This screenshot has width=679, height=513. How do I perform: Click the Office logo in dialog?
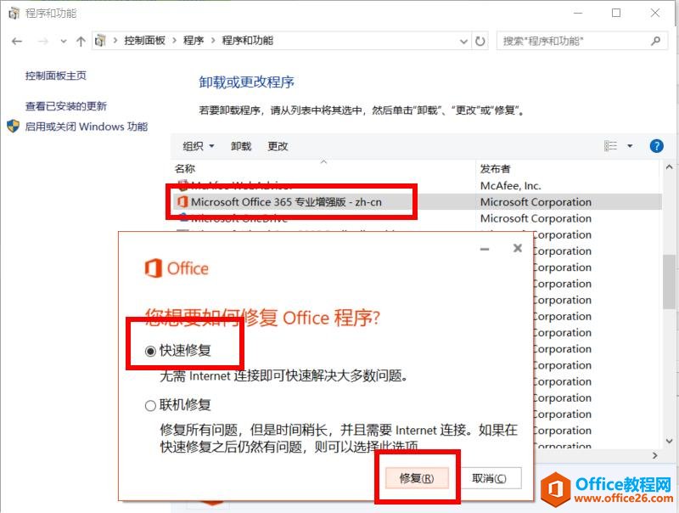[177, 268]
